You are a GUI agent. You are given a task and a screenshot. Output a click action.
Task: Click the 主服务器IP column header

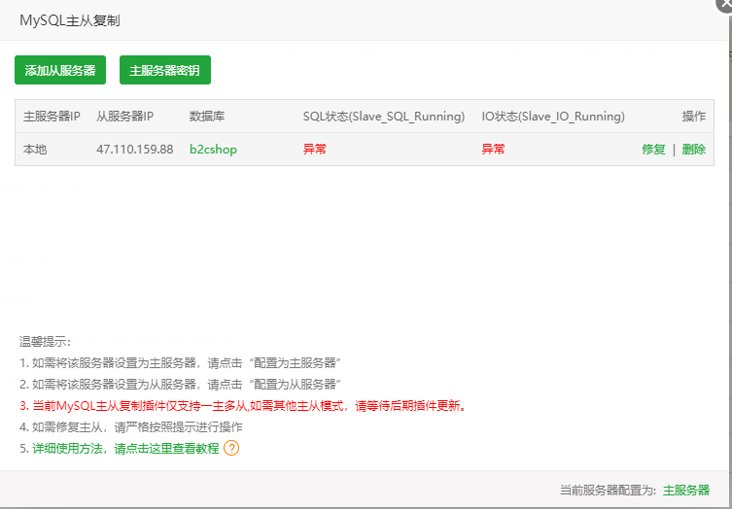(52, 117)
